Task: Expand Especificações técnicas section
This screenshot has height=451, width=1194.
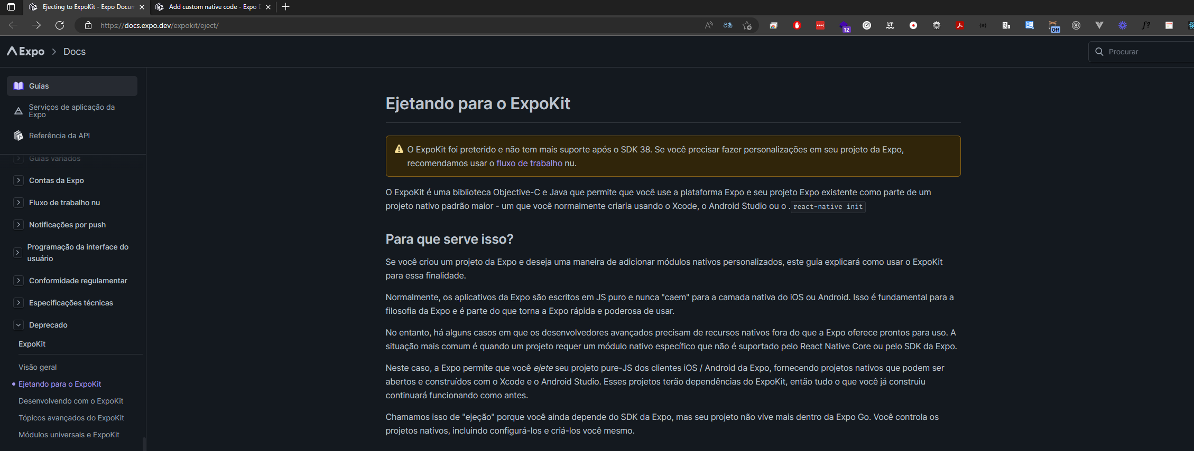Action: 18,303
